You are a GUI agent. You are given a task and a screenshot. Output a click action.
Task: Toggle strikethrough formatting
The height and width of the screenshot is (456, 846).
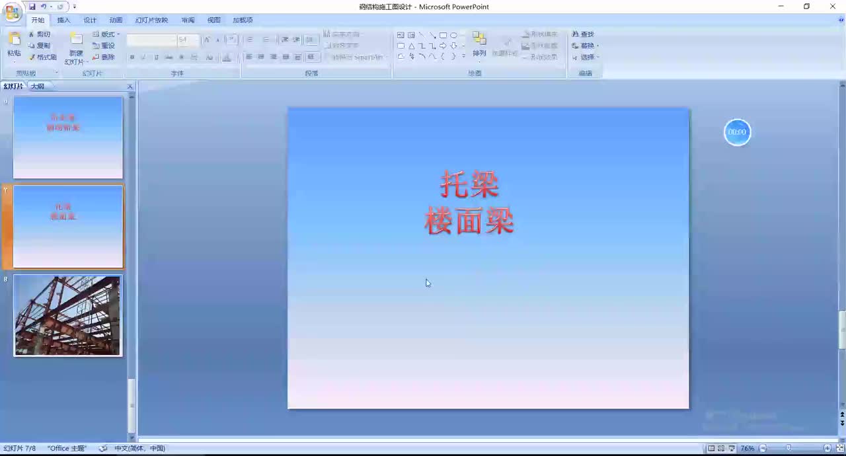point(169,57)
